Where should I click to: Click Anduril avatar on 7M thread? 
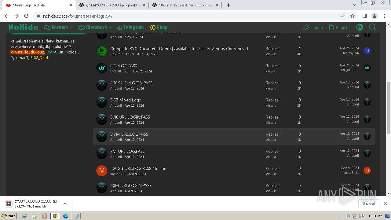102,154
